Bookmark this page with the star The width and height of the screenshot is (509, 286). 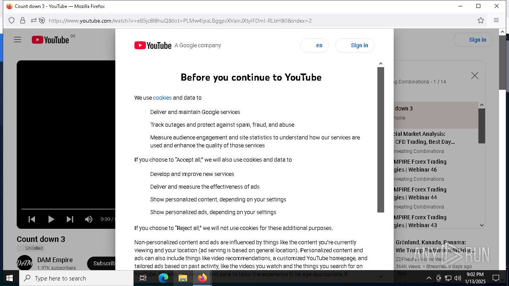481,20
